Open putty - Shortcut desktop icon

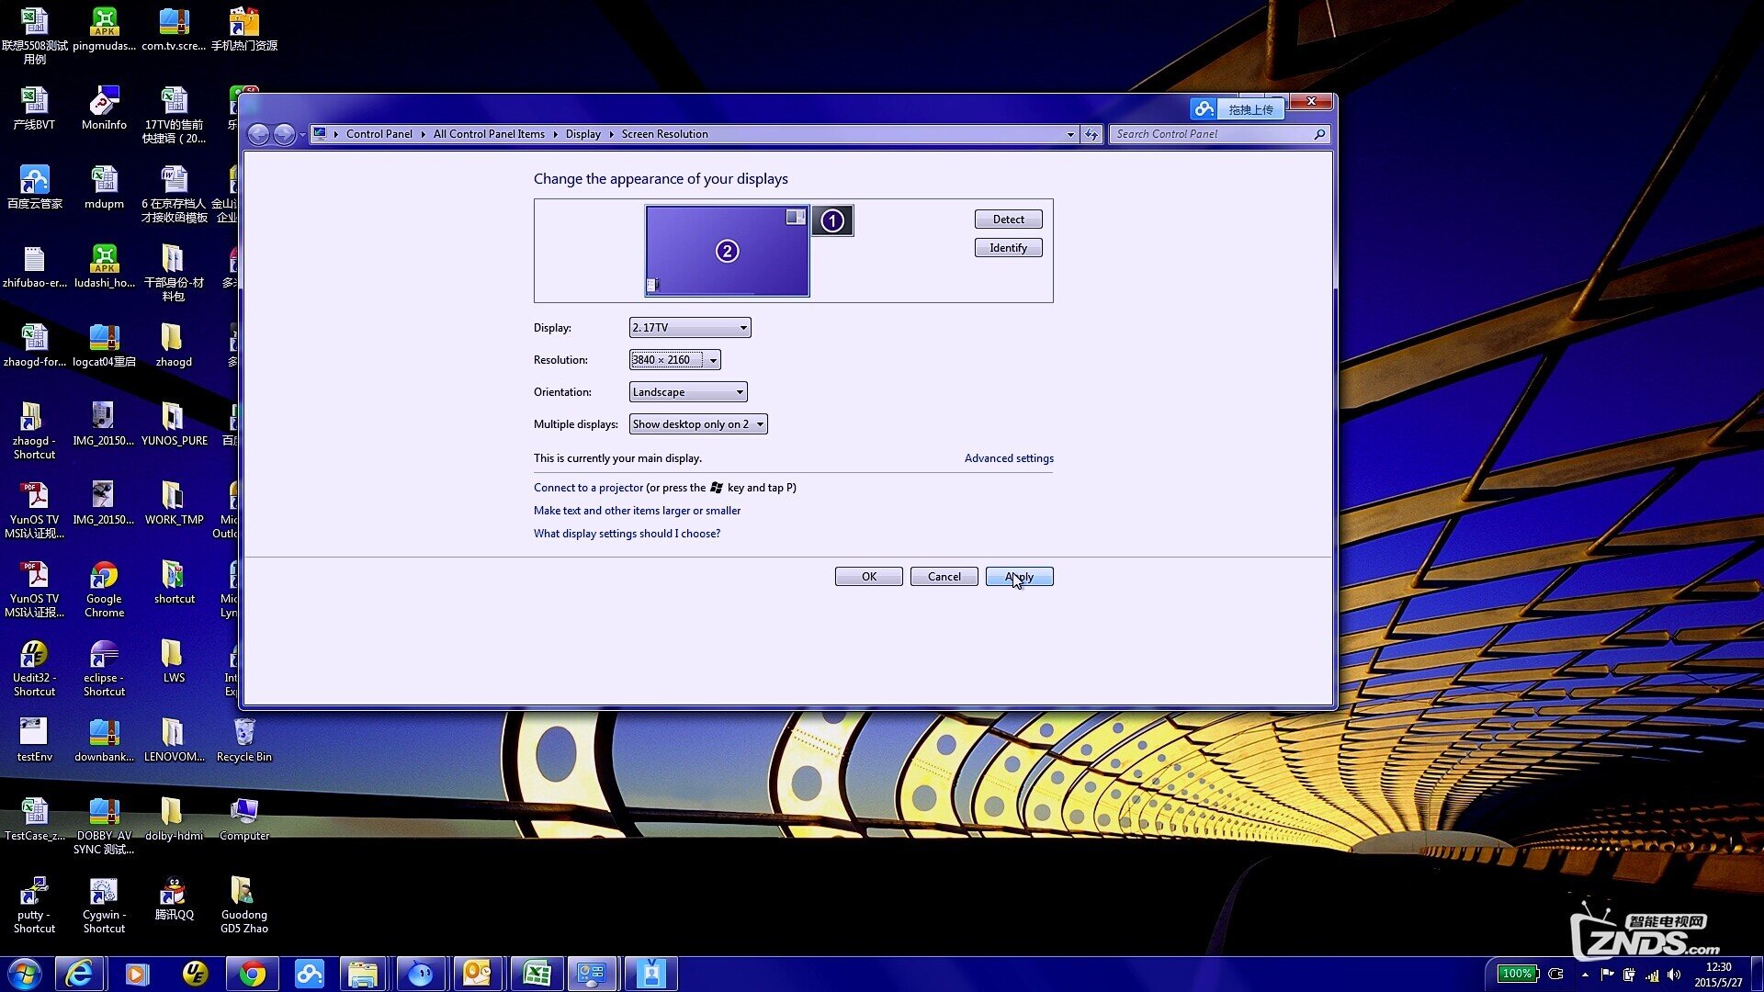(34, 905)
